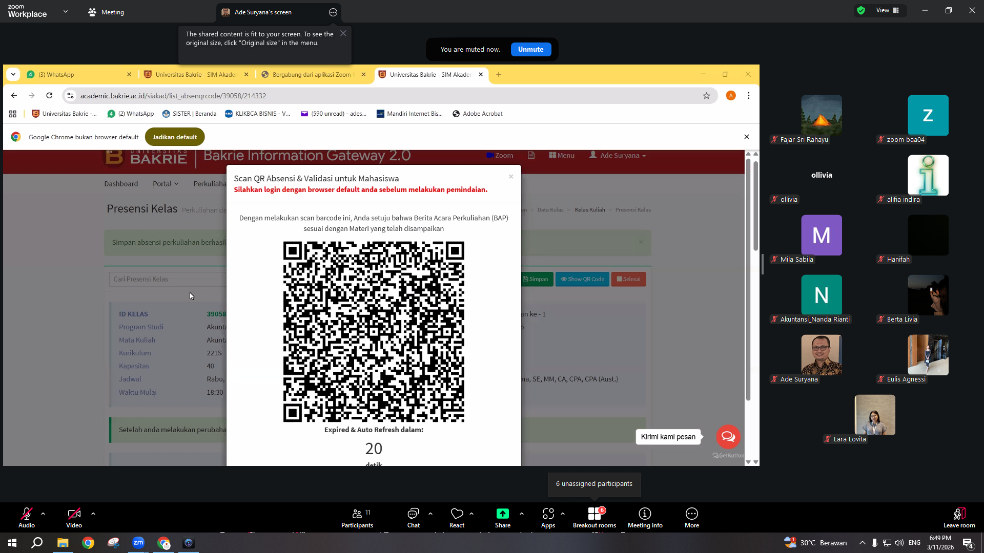
Task: Open the View layout menu
Action: pos(888,10)
